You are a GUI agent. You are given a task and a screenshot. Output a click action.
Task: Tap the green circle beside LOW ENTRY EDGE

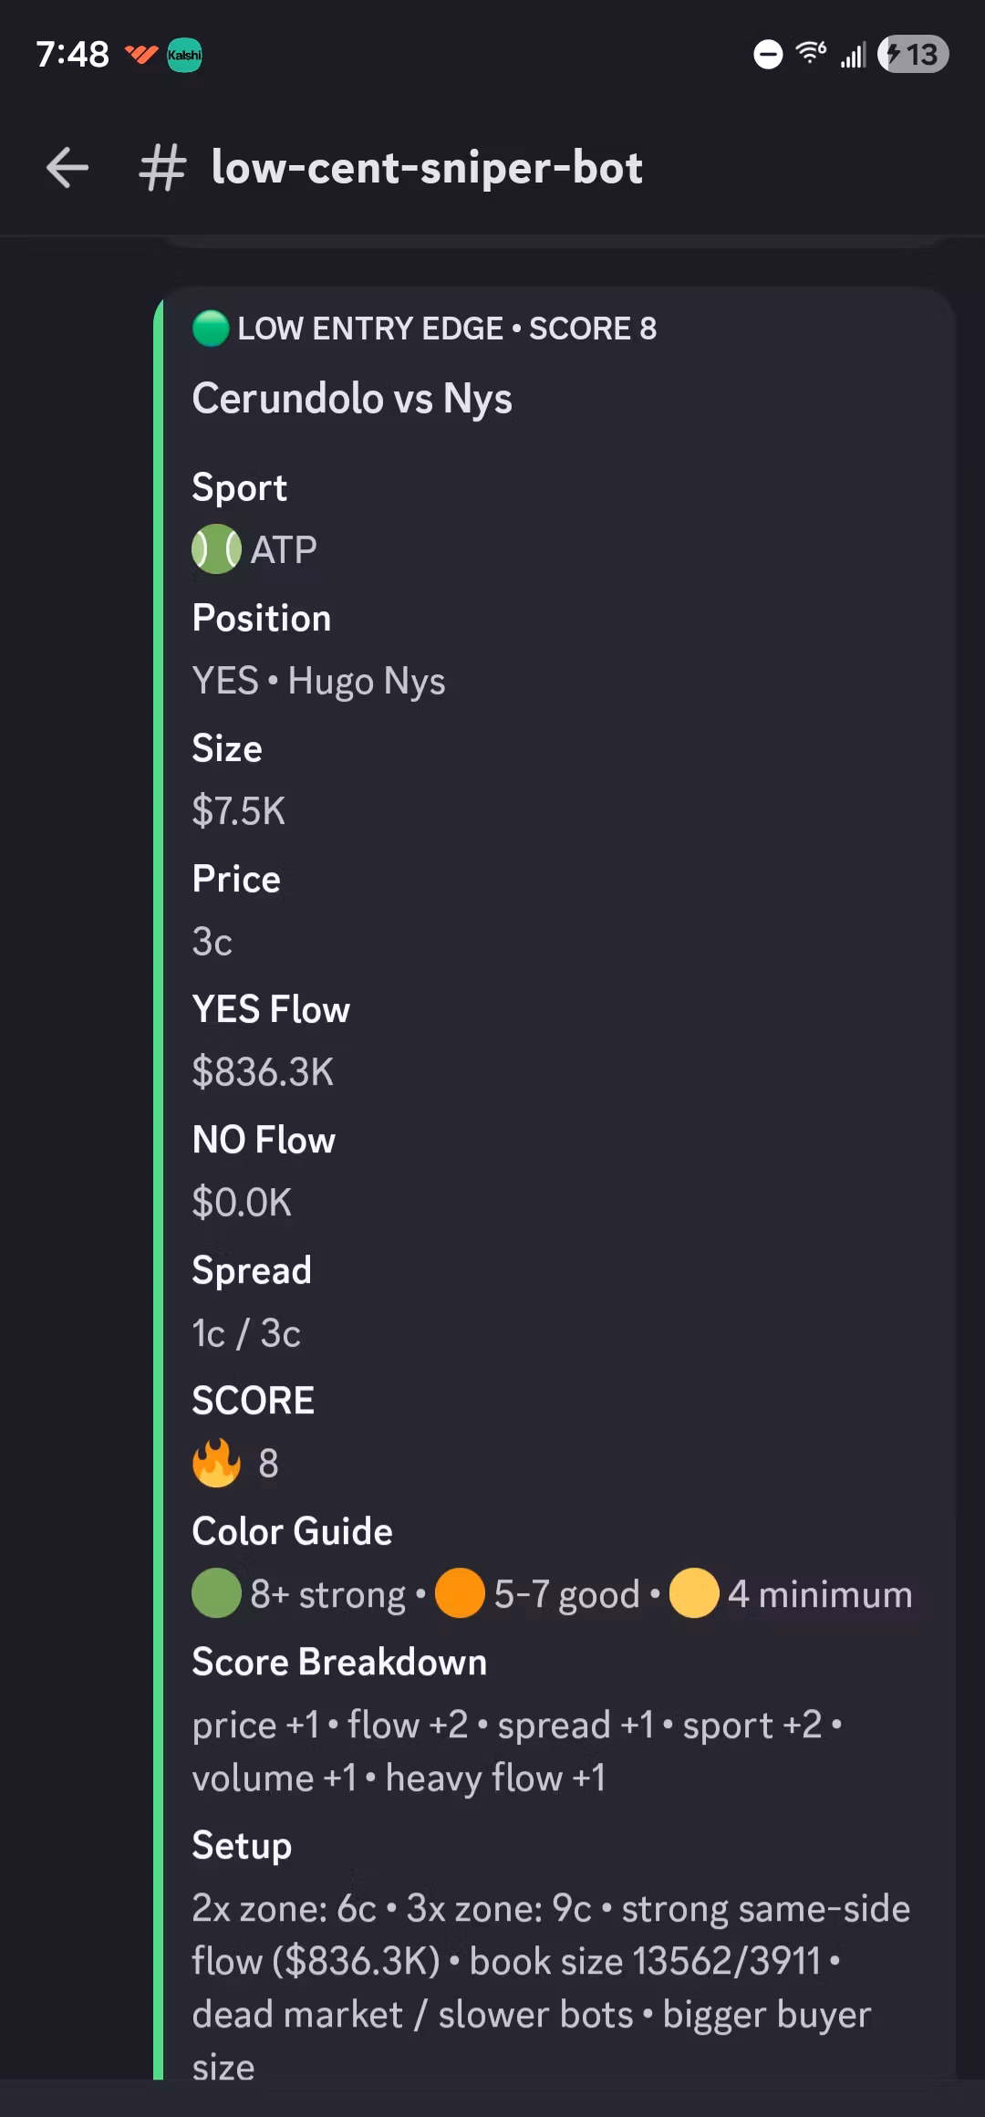point(211,328)
